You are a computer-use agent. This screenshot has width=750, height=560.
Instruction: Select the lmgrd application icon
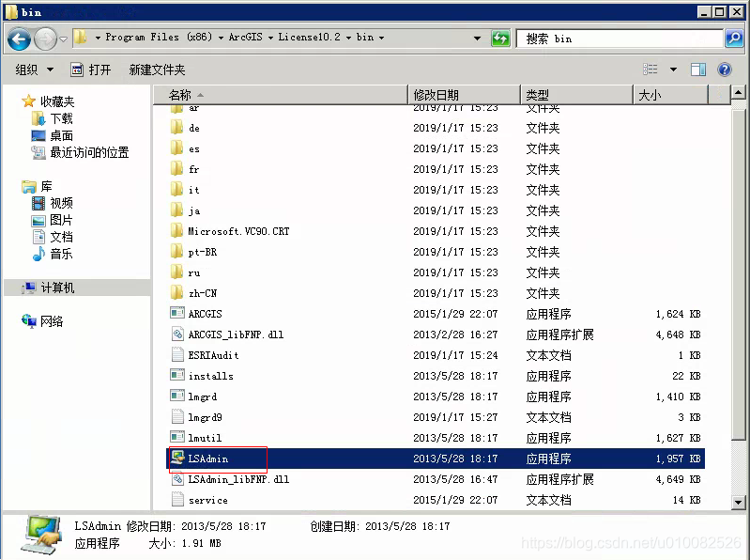(x=177, y=396)
